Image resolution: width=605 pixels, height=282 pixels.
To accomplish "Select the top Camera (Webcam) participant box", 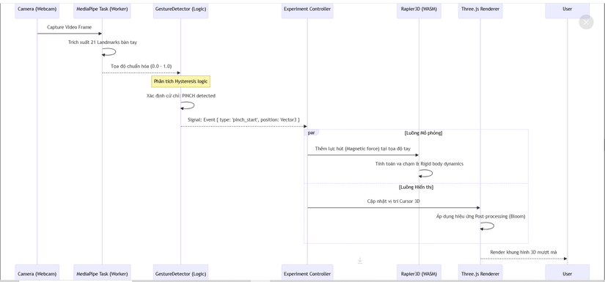I will [x=37, y=10].
